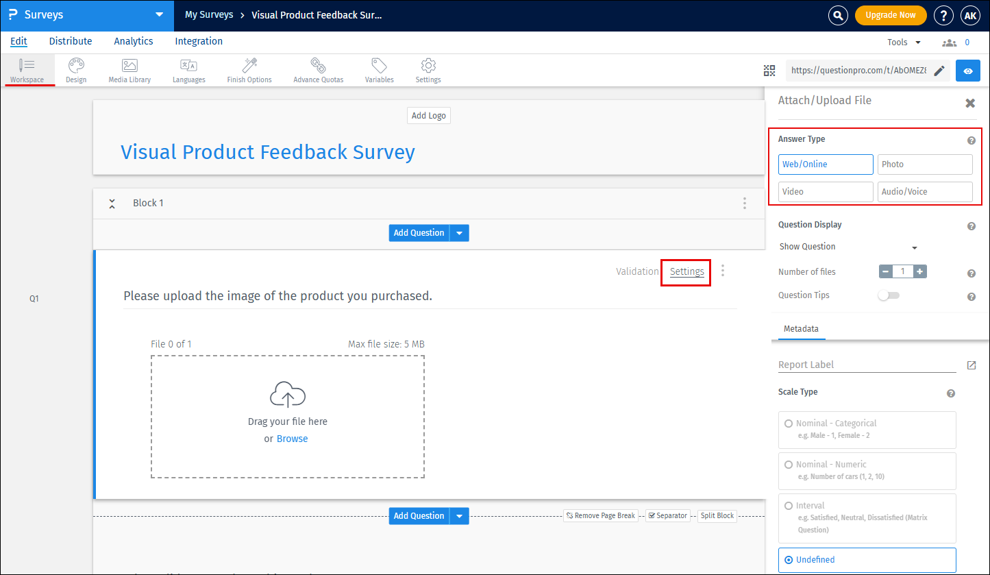Open the Tools dropdown menu
The image size is (990, 575).
coord(903,41)
